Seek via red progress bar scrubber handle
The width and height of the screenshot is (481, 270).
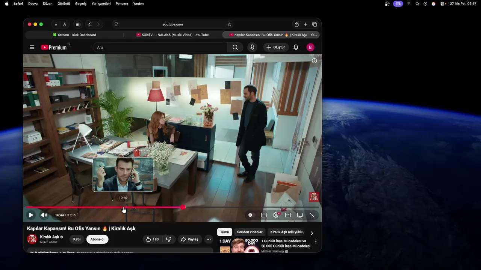point(183,207)
